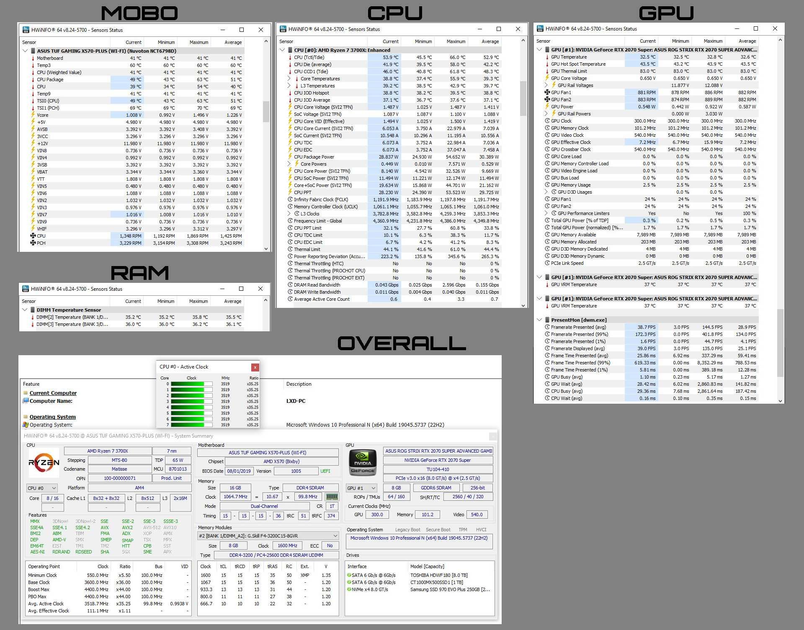
Task: Click the PresentMon [dwm.exe] group icon
Action: (x=547, y=320)
